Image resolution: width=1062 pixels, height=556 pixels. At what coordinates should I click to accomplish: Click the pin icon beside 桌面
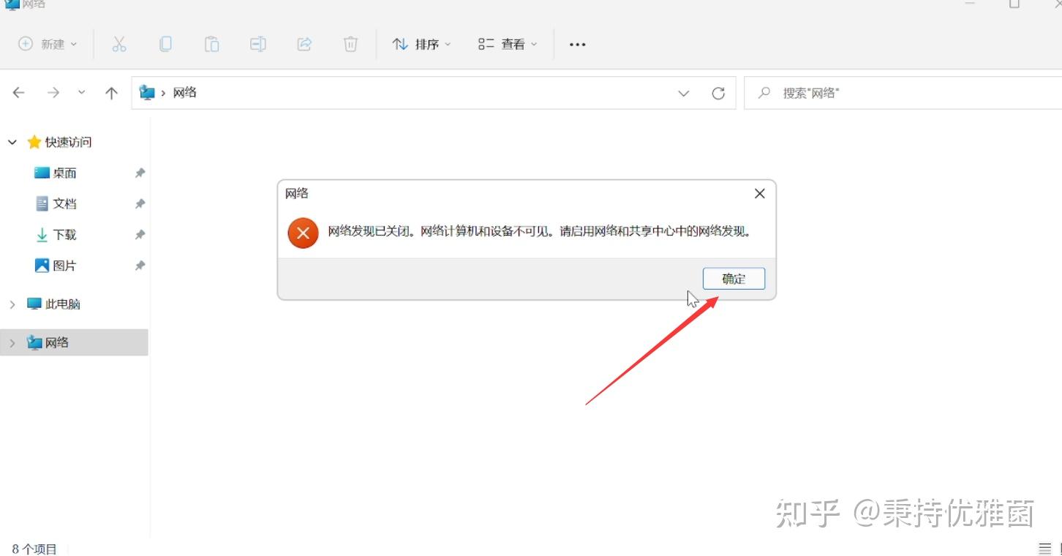140,173
